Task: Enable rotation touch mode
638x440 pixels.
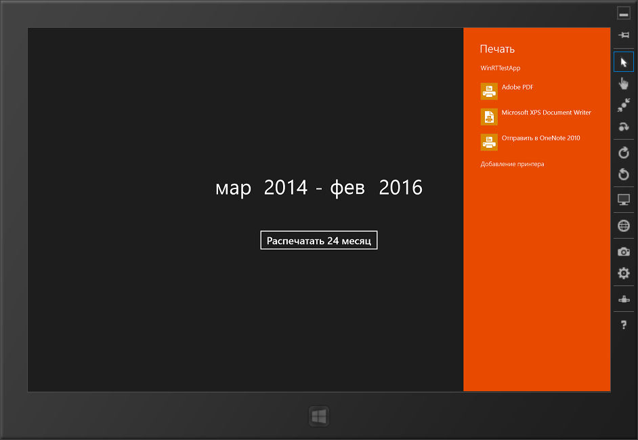Action: pos(623,127)
